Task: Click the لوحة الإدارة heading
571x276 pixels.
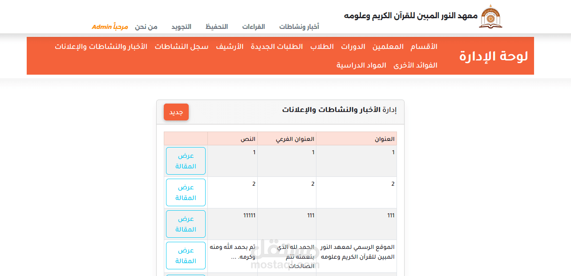Action: point(494,56)
